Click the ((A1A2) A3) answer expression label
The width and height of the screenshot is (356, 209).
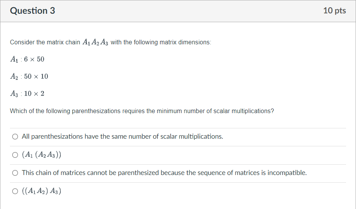tap(42, 191)
